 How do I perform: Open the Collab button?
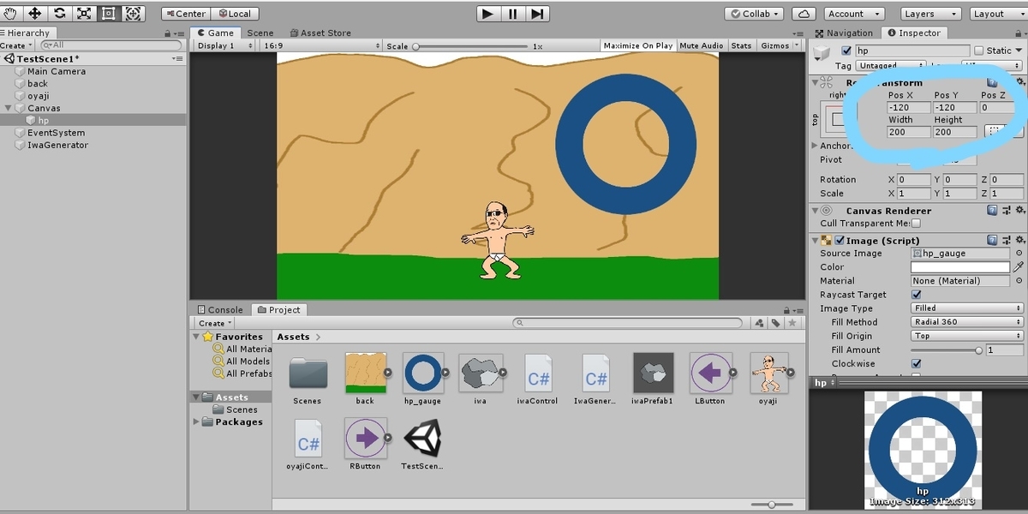pos(754,14)
